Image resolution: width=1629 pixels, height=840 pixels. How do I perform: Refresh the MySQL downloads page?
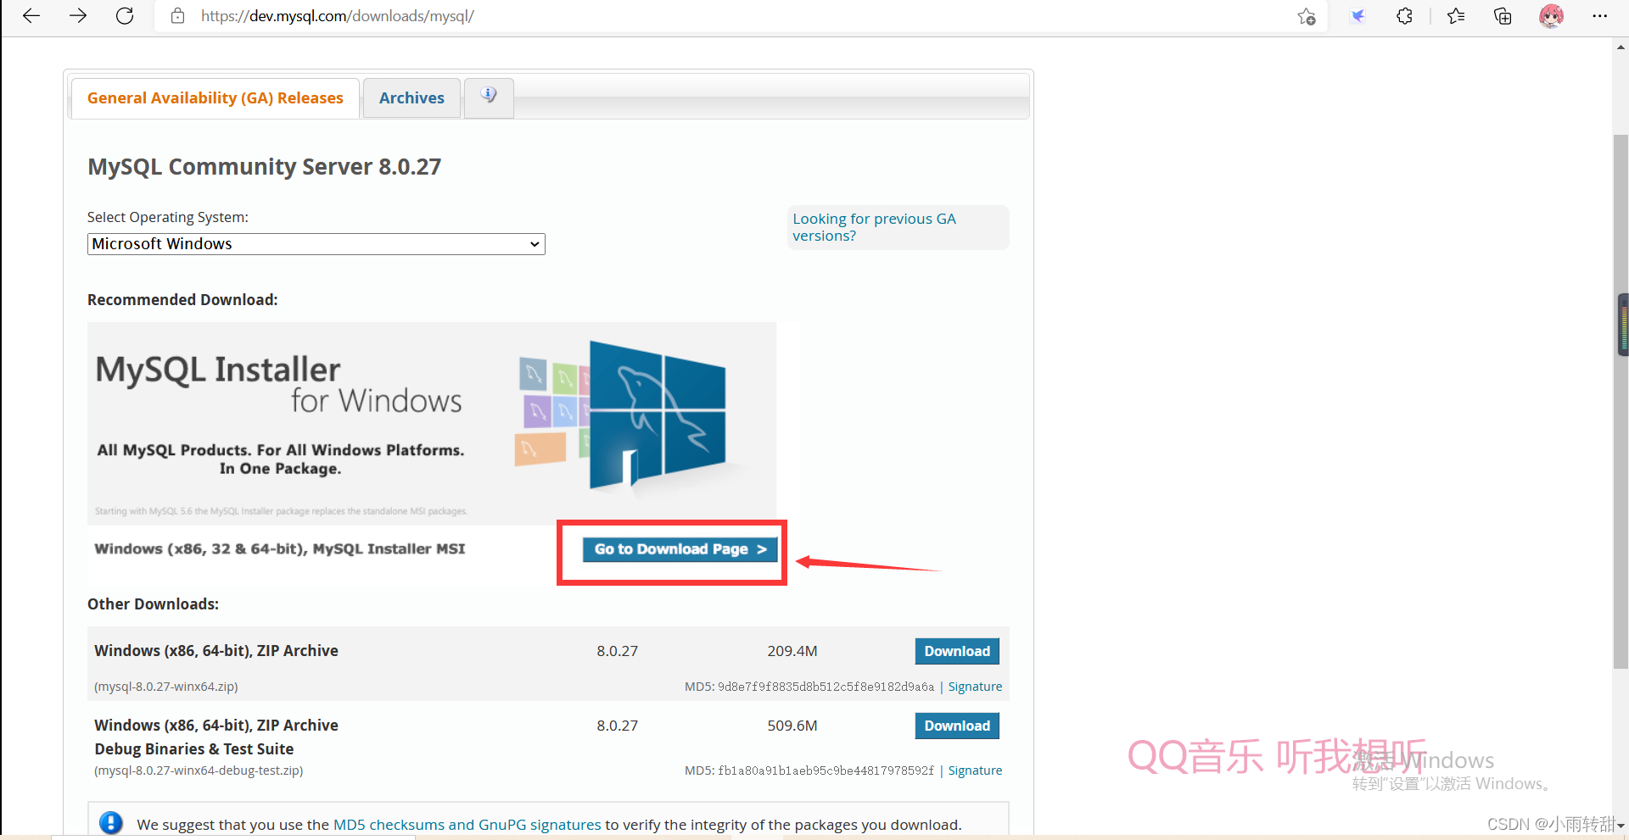pyautogui.click(x=125, y=16)
